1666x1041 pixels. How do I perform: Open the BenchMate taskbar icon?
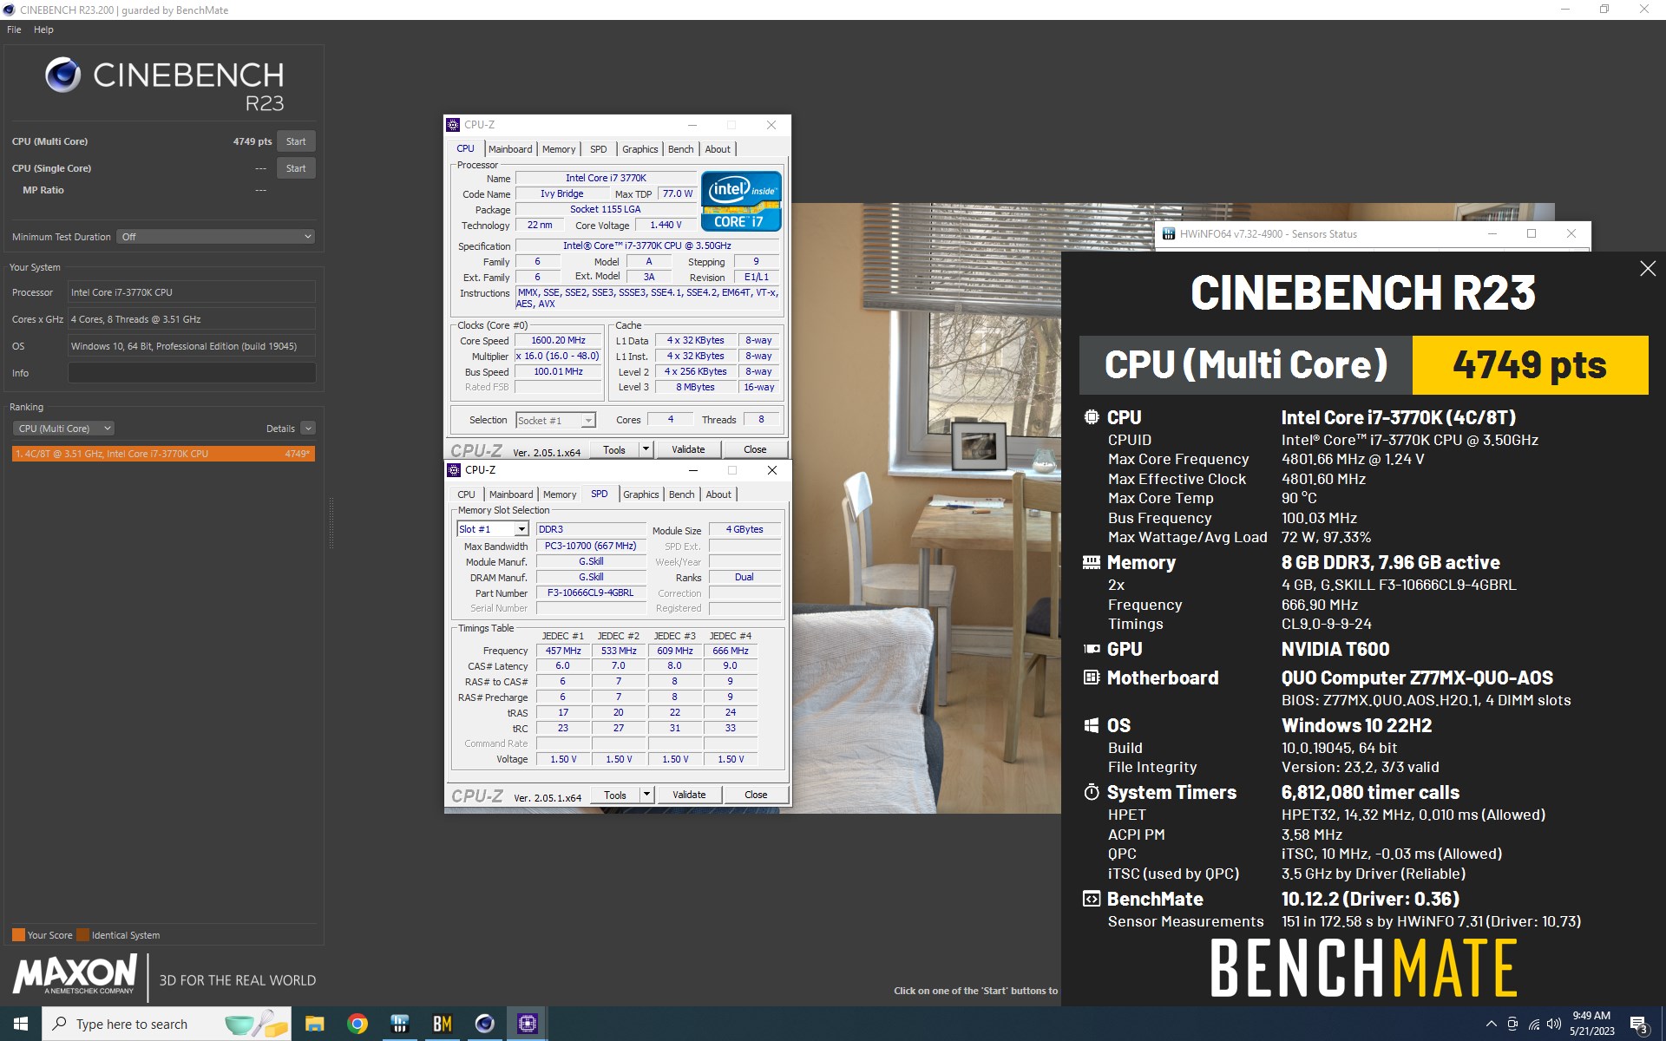point(442,1024)
